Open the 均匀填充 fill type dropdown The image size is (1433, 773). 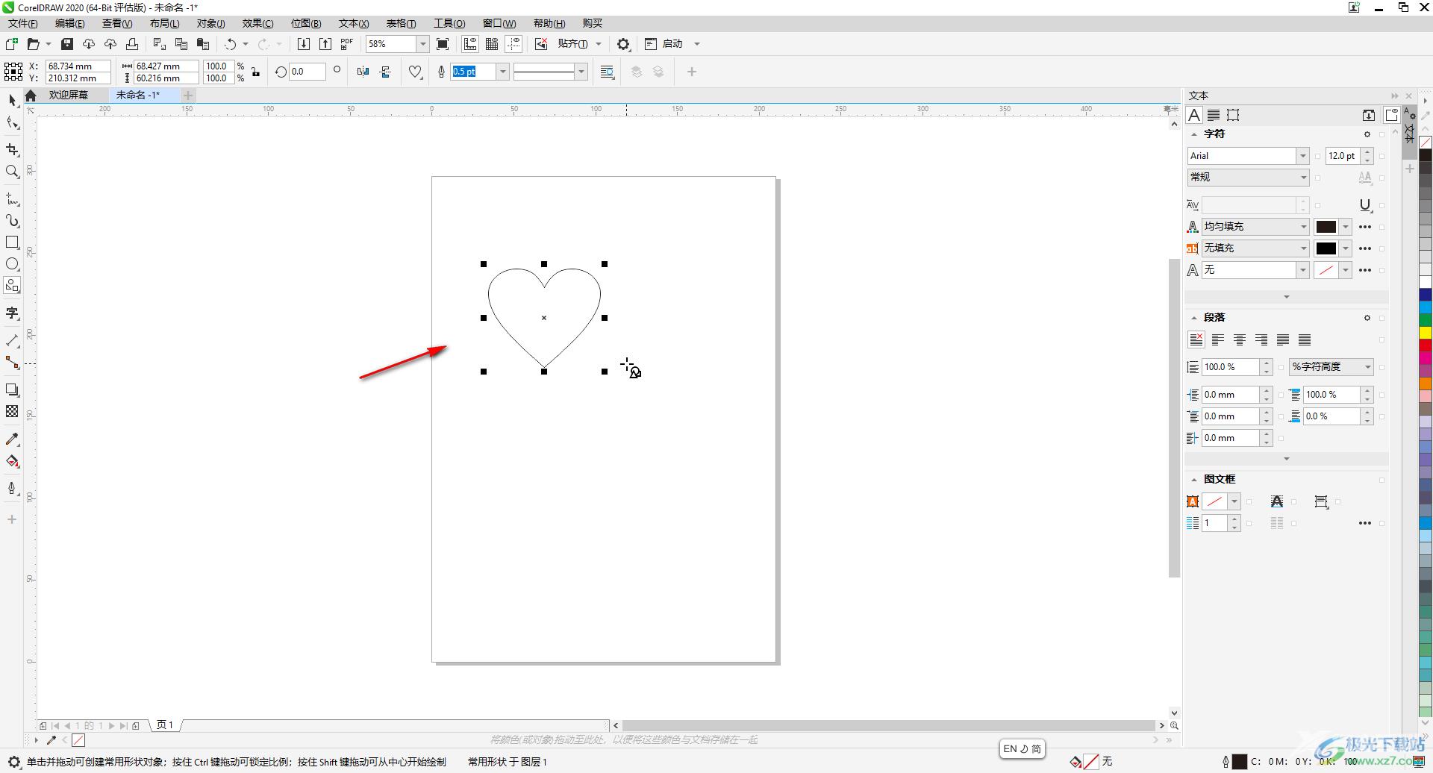tap(1303, 226)
